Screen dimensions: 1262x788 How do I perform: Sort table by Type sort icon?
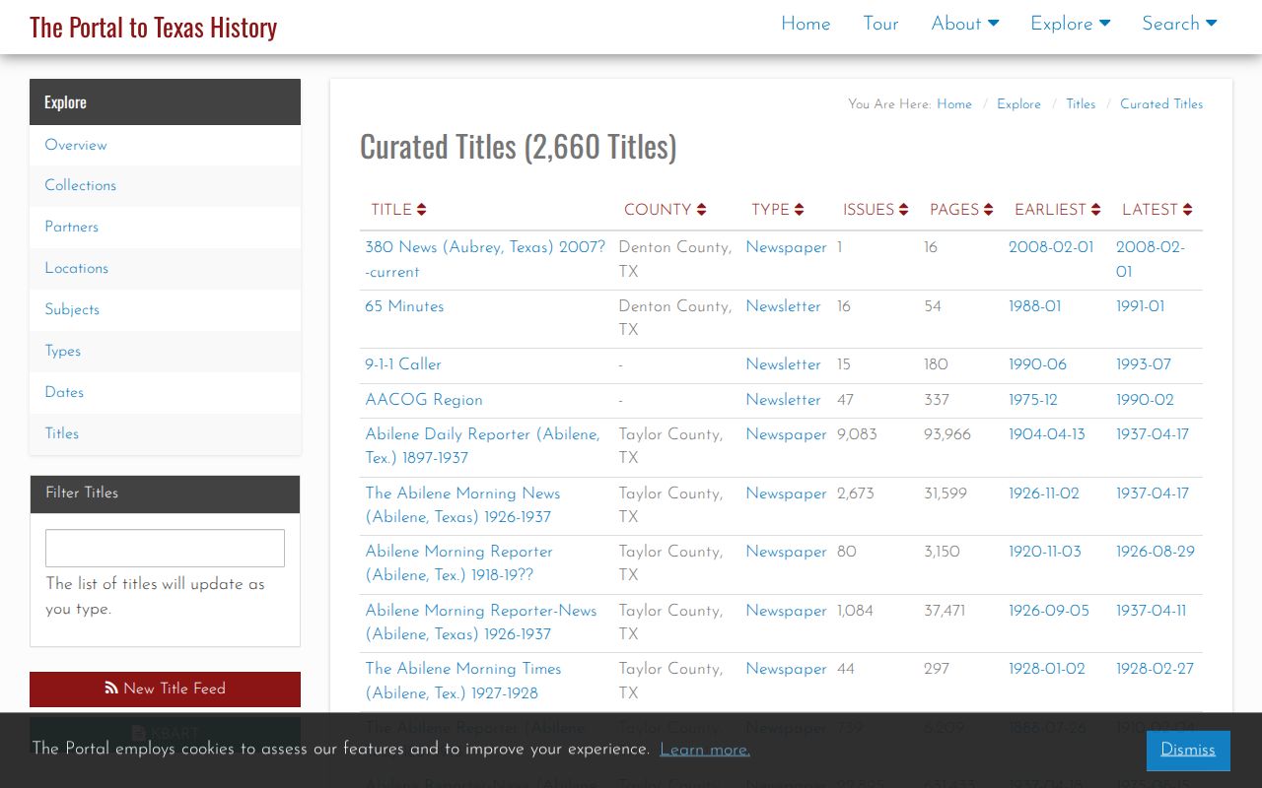tap(799, 210)
